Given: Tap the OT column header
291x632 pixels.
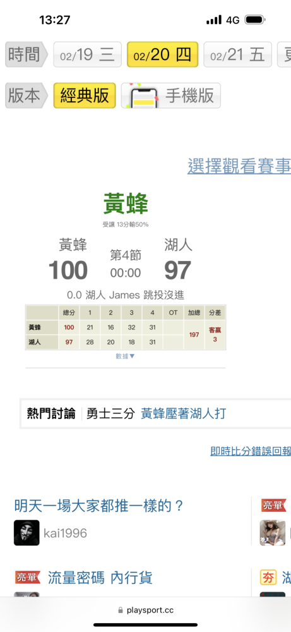Looking at the screenshot, I should pyautogui.click(x=173, y=313).
